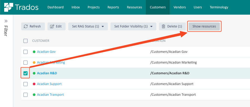
Task: Click location text /Customers/Acadian Support
Action: click(x=172, y=84)
